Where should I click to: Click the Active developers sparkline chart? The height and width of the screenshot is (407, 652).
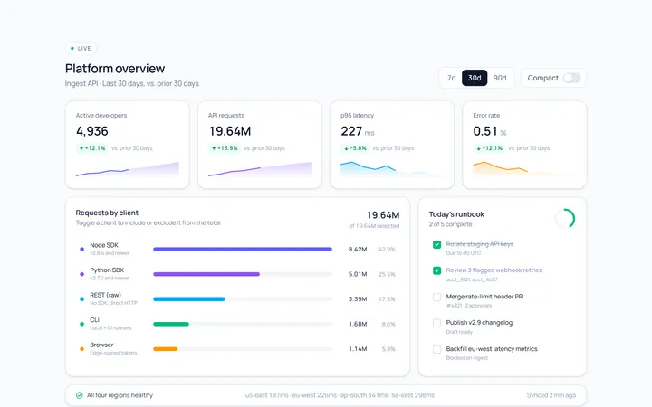[x=128, y=169]
